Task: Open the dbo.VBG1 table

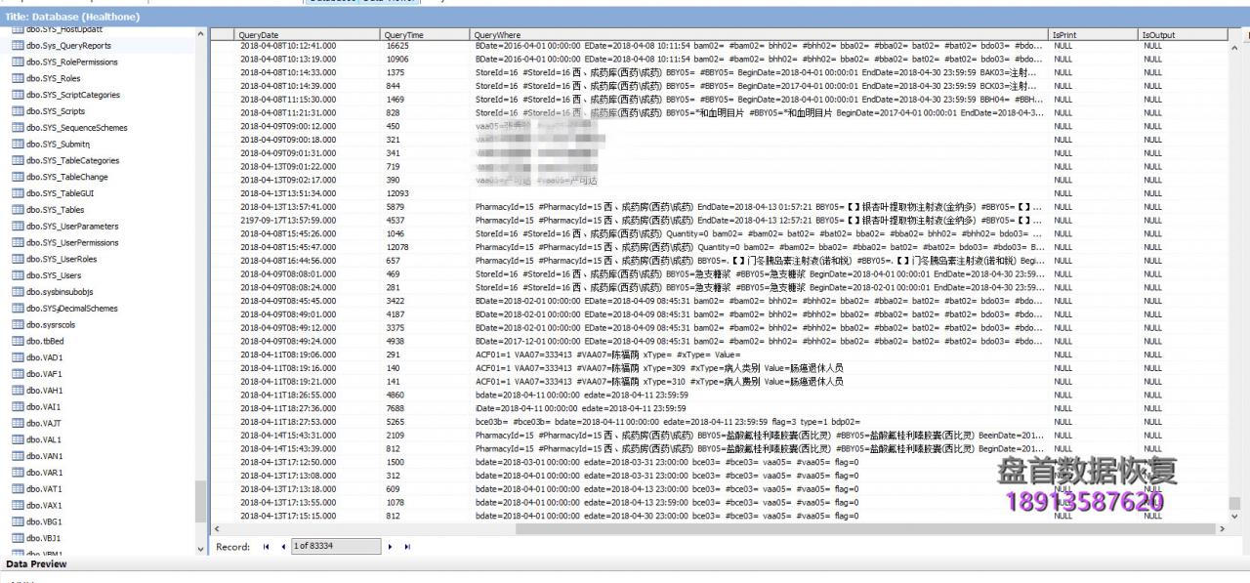Action: pyautogui.click(x=45, y=521)
